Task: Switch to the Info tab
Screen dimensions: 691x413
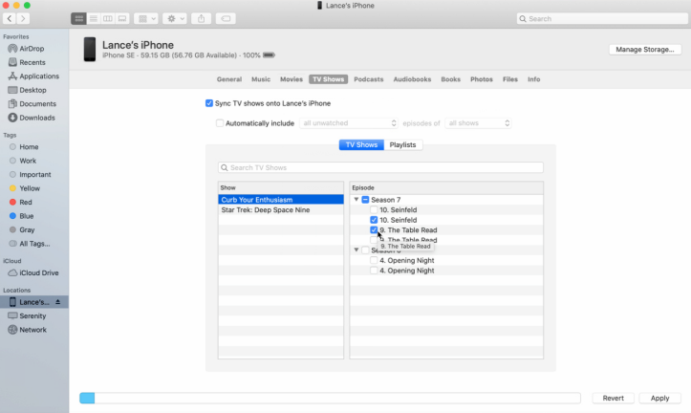Action: coord(533,79)
